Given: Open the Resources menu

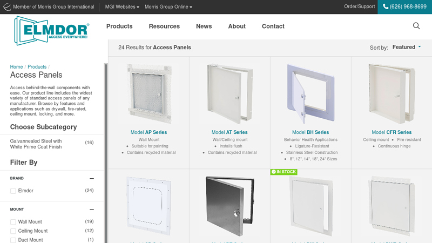Looking at the screenshot, I should point(164,26).
